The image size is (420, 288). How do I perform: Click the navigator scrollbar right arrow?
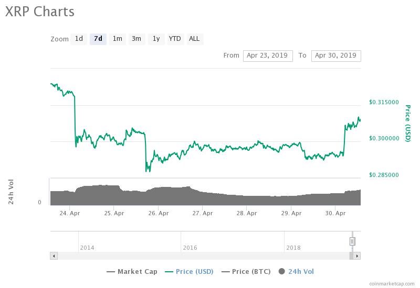[357, 256]
